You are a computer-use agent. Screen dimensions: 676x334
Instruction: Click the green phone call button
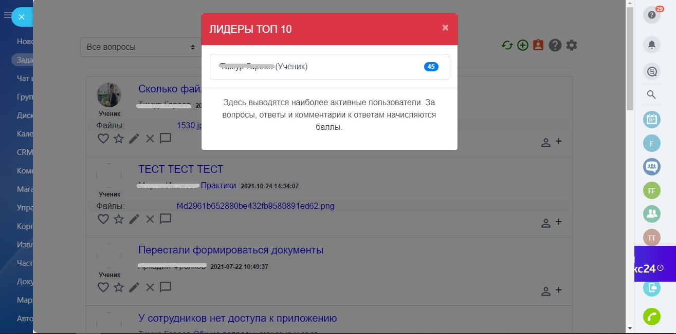pyautogui.click(x=652, y=317)
